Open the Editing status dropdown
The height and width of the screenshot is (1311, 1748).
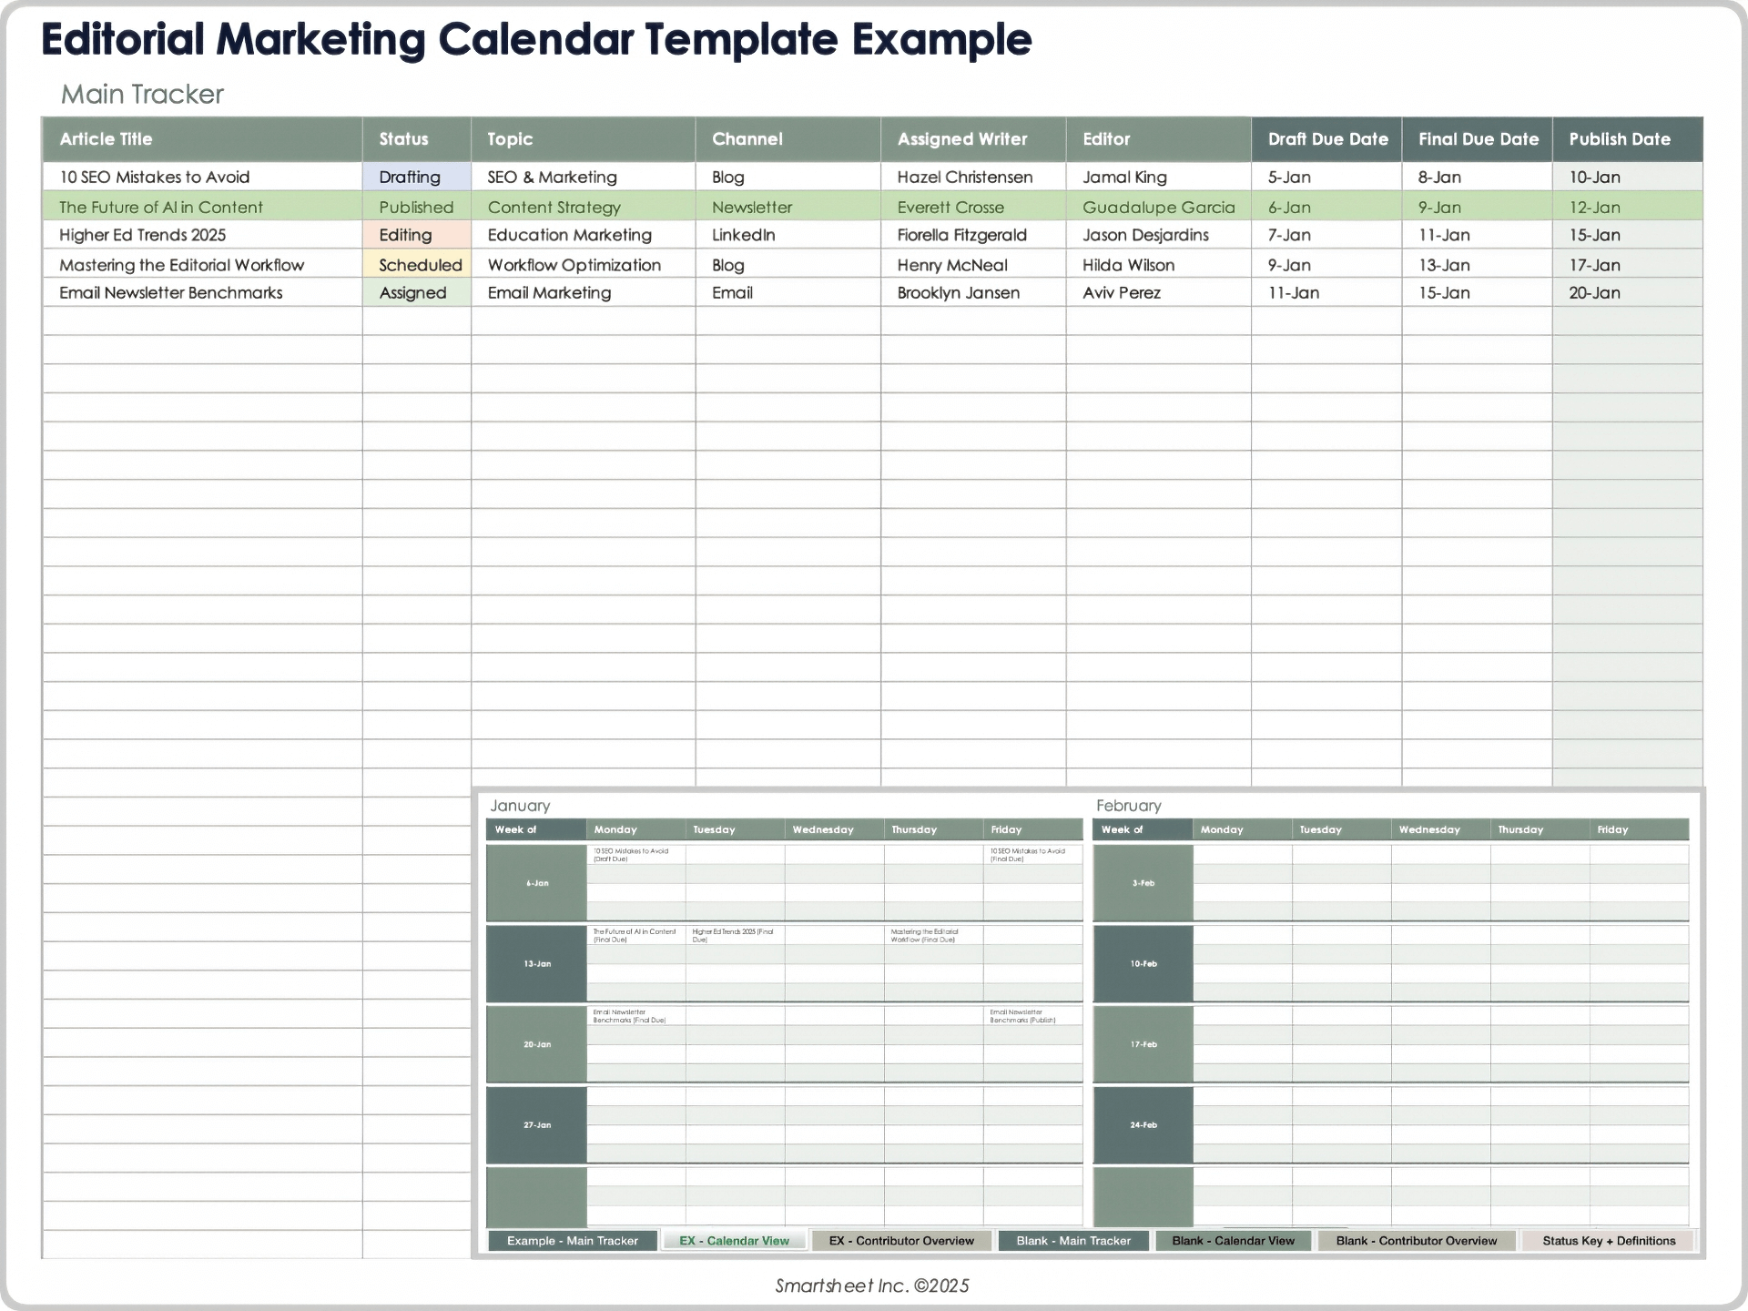pos(415,235)
